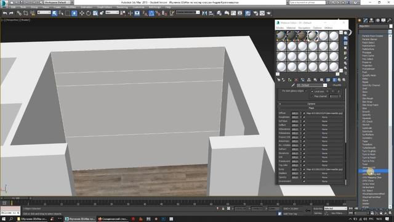
Task: Click Show Shaded Material in Viewport icon
Action: 328,80
